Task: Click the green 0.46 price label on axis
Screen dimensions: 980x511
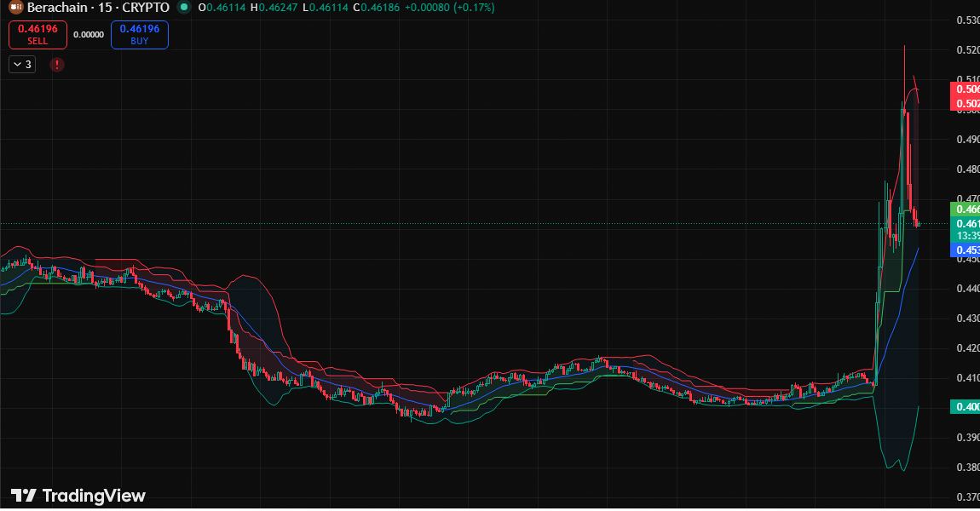Action: click(965, 210)
